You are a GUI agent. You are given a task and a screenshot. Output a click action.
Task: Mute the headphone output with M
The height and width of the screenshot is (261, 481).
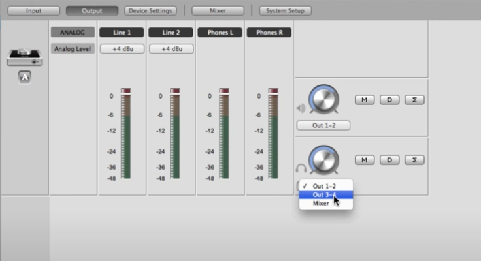(x=365, y=160)
